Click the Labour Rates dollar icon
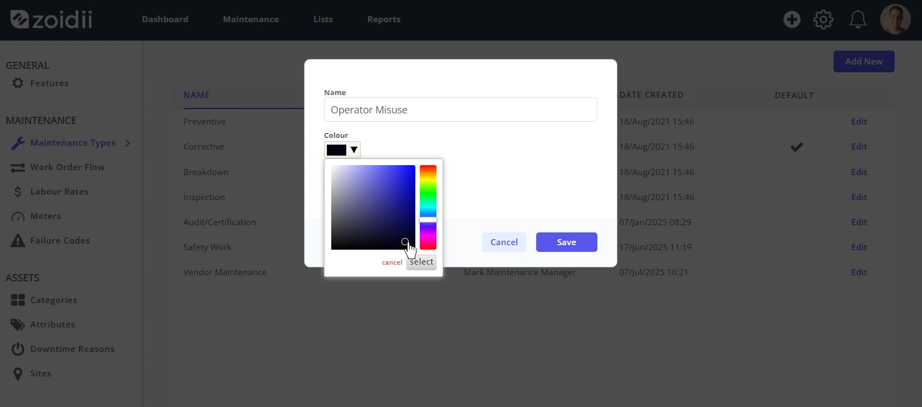The width and height of the screenshot is (922, 407). click(18, 191)
